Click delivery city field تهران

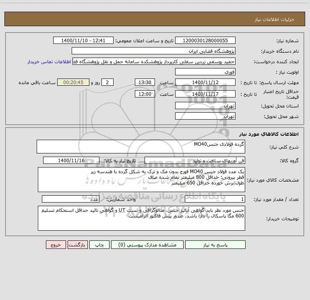(x=205, y=116)
